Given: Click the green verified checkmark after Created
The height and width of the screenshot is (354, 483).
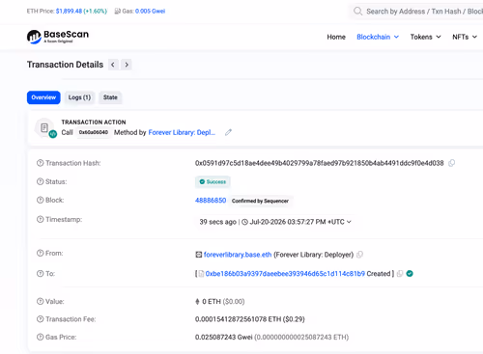Looking at the screenshot, I should click(x=410, y=274).
